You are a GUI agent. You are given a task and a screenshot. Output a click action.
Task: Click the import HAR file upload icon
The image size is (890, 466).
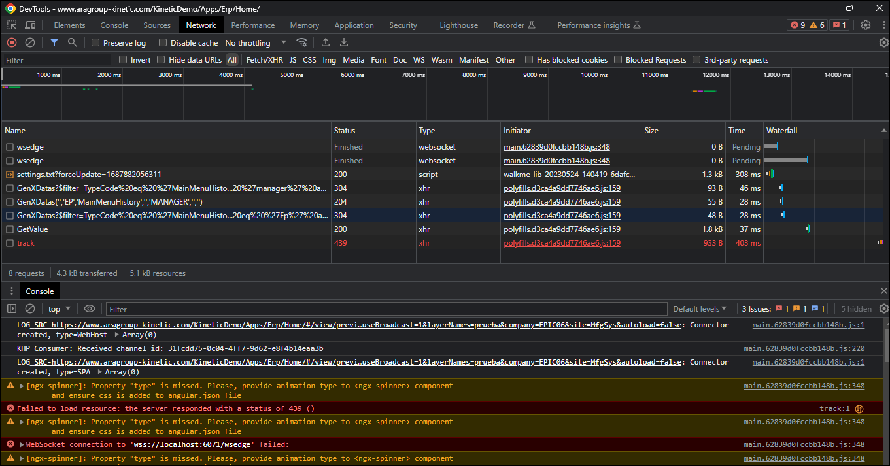point(326,42)
